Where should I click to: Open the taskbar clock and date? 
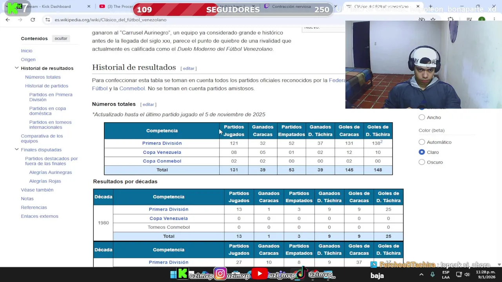coord(486,275)
